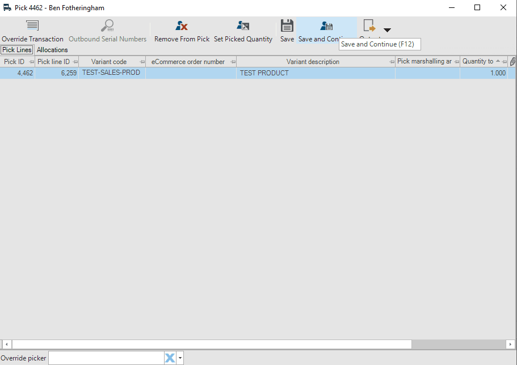The width and height of the screenshot is (517, 365).
Task: Click the horizontal scrollbar right arrow
Action: click(x=510, y=344)
